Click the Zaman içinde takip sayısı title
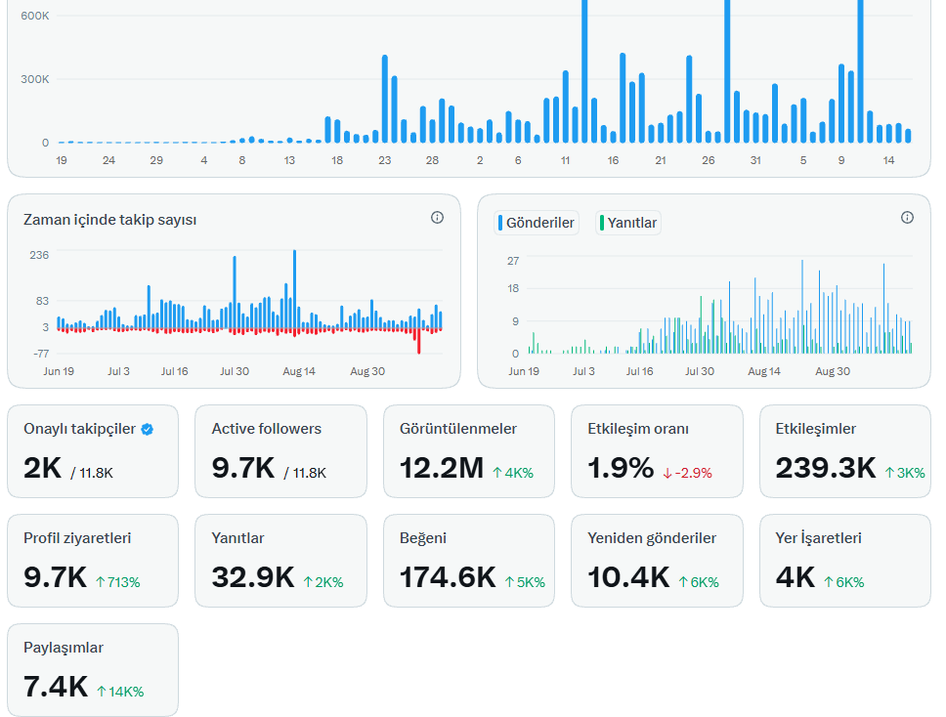The image size is (946, 717). click(109, 220)
